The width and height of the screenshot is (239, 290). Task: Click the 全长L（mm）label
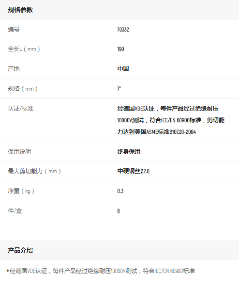pyautogui.click(x=24, y=49)
